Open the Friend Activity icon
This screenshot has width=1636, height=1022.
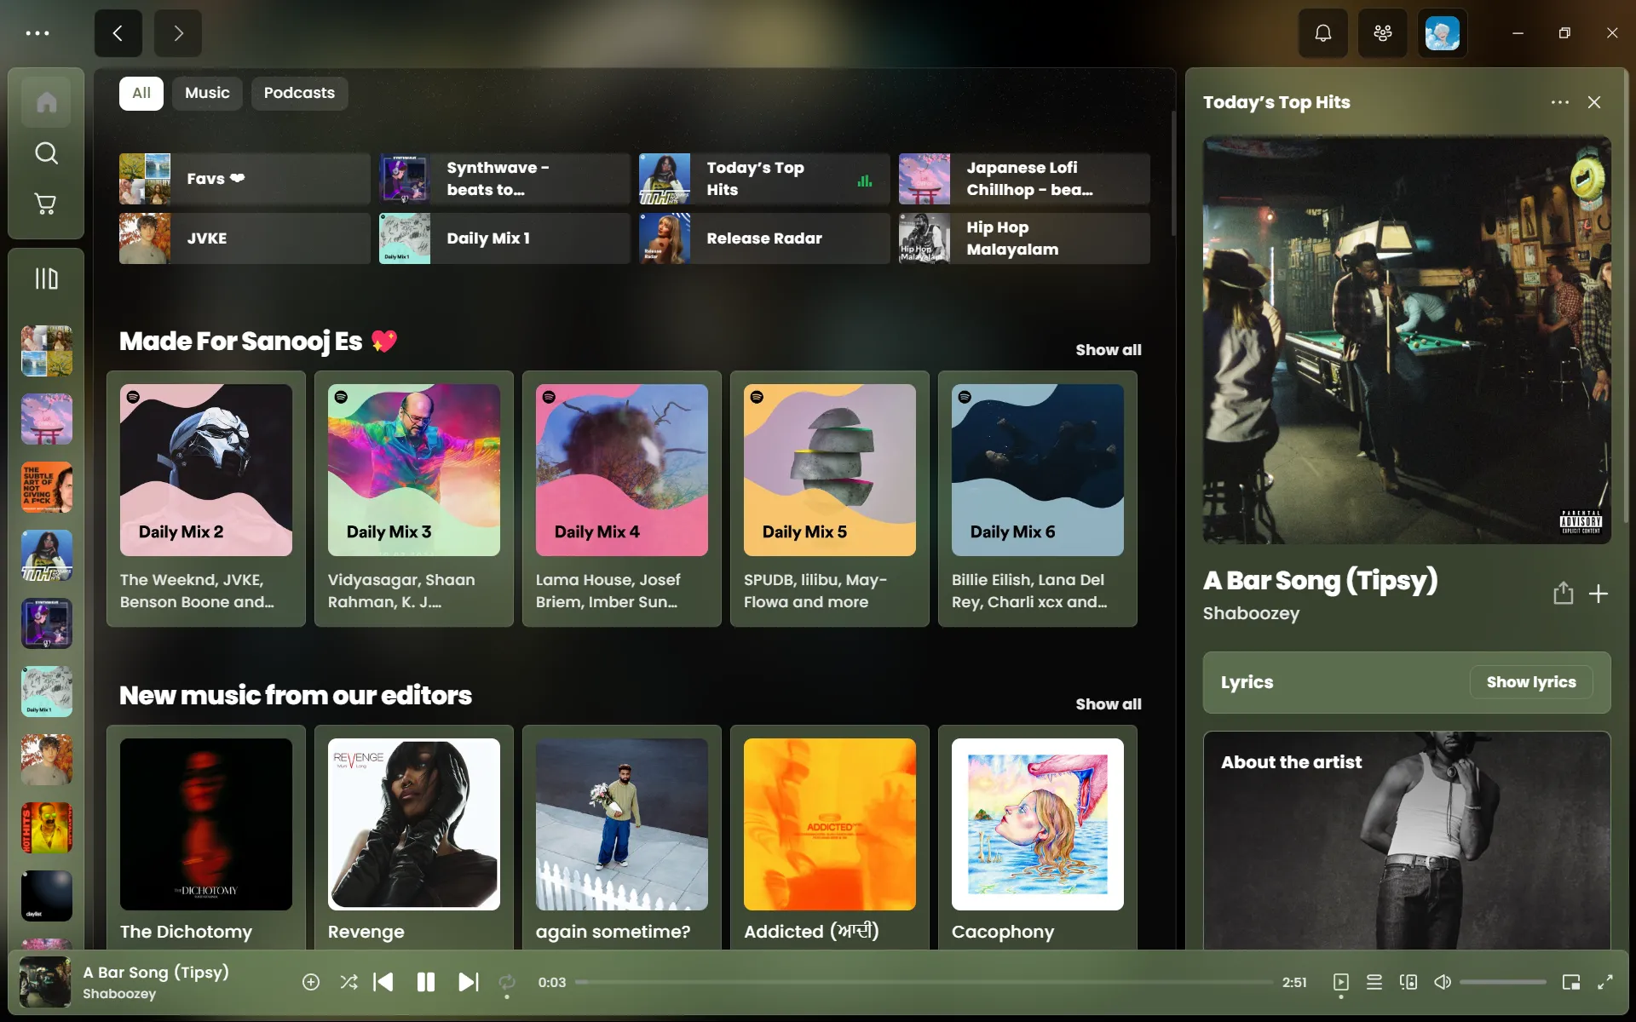click(x=1382, y=33)
